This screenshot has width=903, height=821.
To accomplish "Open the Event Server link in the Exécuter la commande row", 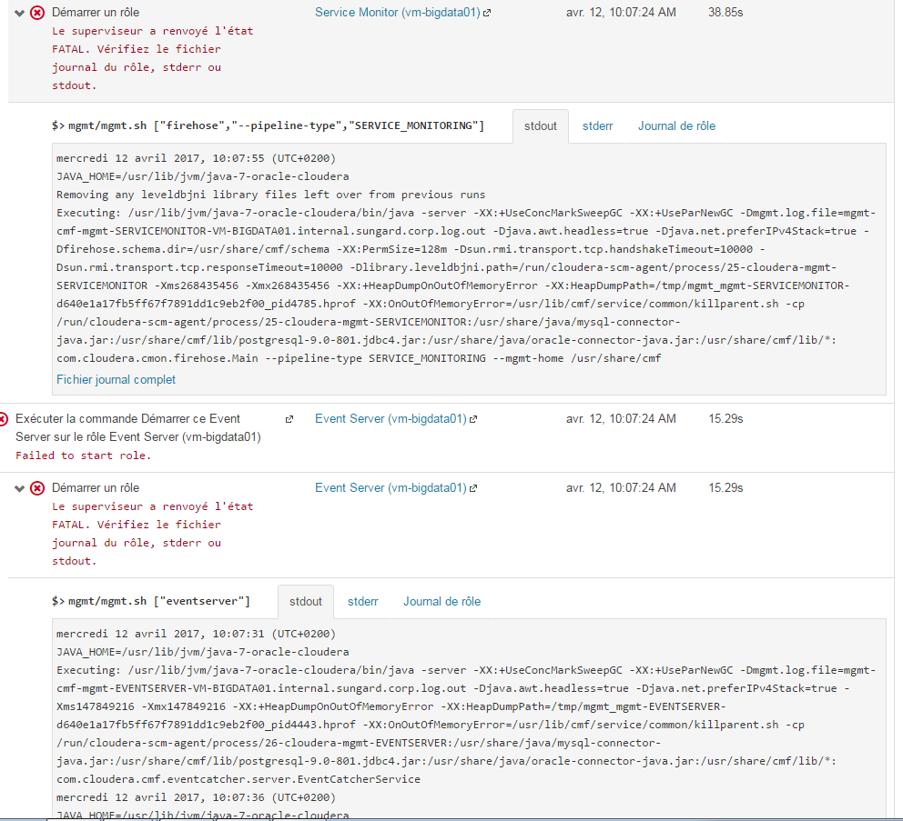I will point(391,419).
